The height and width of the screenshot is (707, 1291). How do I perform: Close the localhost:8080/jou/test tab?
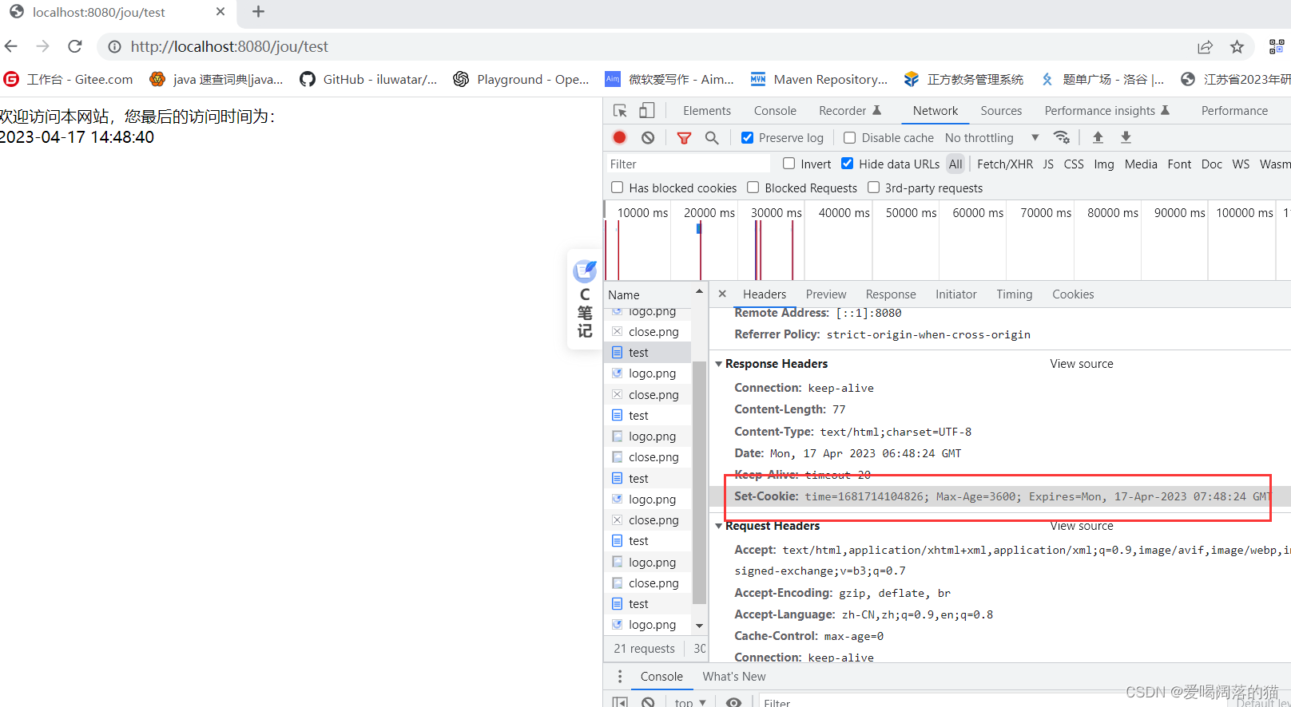(x=220, y=12)
